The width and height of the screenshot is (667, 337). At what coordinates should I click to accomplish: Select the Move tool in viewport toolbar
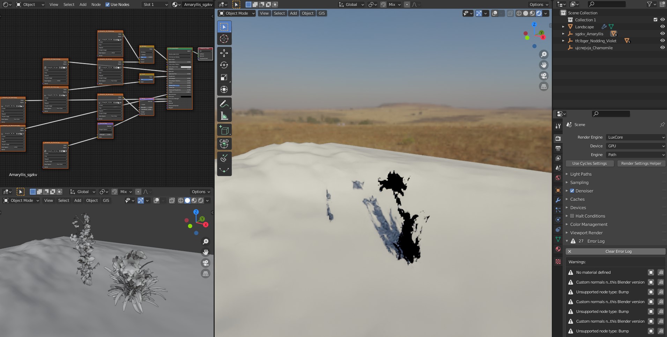pos(224,53)
